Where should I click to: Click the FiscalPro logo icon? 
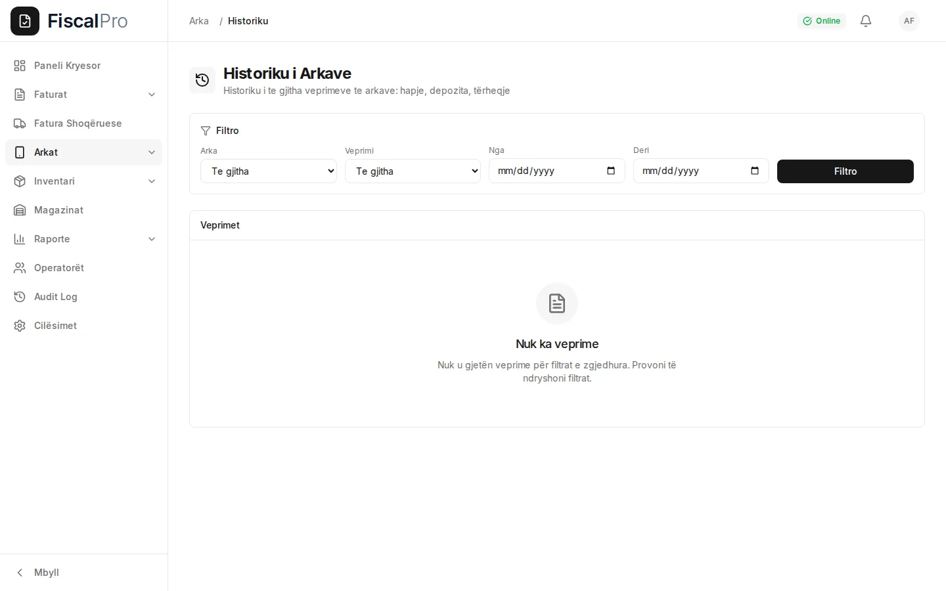(x=25, y=21)
